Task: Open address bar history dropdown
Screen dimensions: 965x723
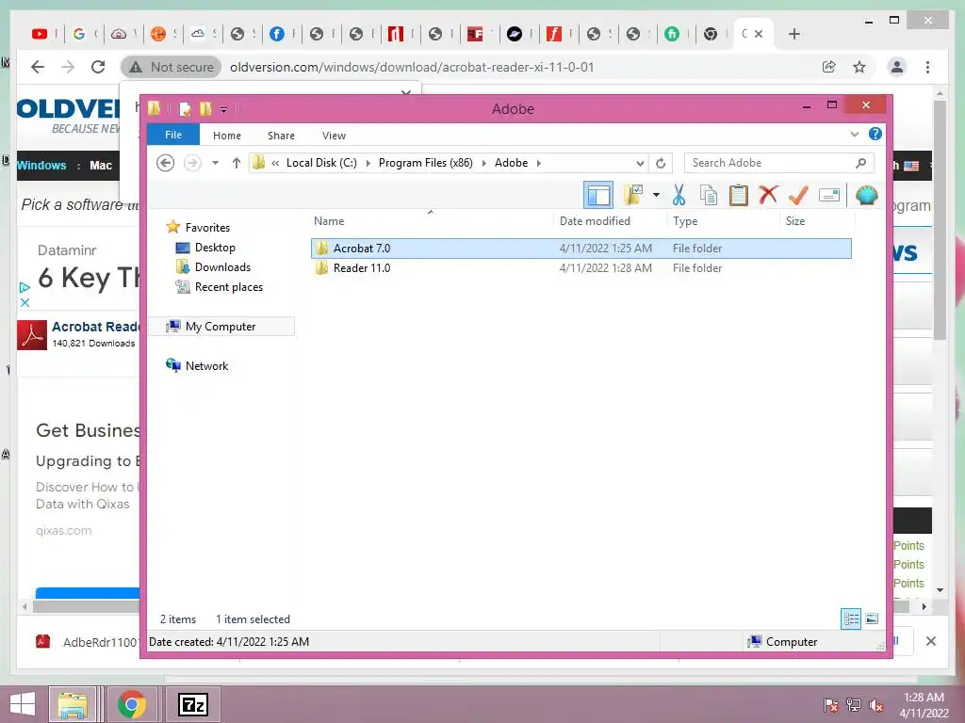Action: (640, 163)
